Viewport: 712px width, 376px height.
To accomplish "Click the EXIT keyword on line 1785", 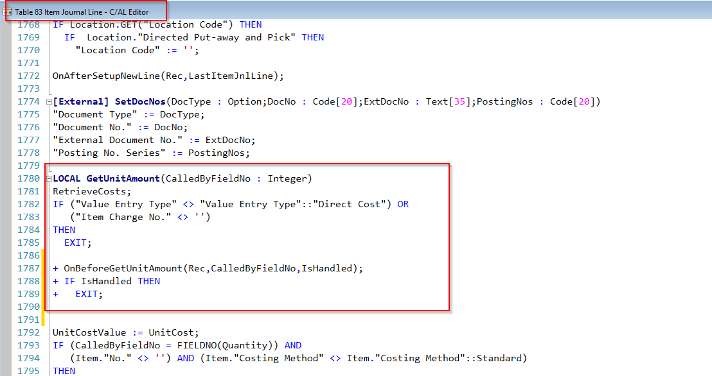I will coord(75,243).
